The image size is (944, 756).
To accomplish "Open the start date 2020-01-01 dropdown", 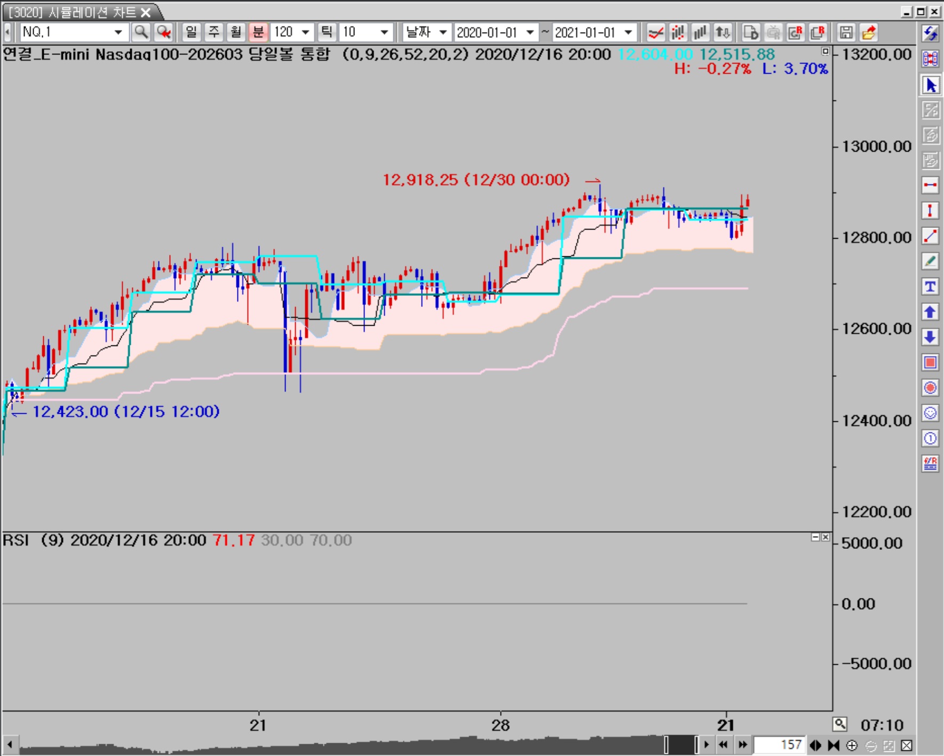I will click(529, 33).
